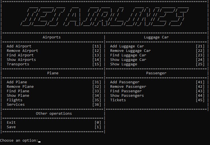The width and height of the screenshot is (210, 145).
Task: Select the 'Show Luggage Car' line
Action: [128, 60]
